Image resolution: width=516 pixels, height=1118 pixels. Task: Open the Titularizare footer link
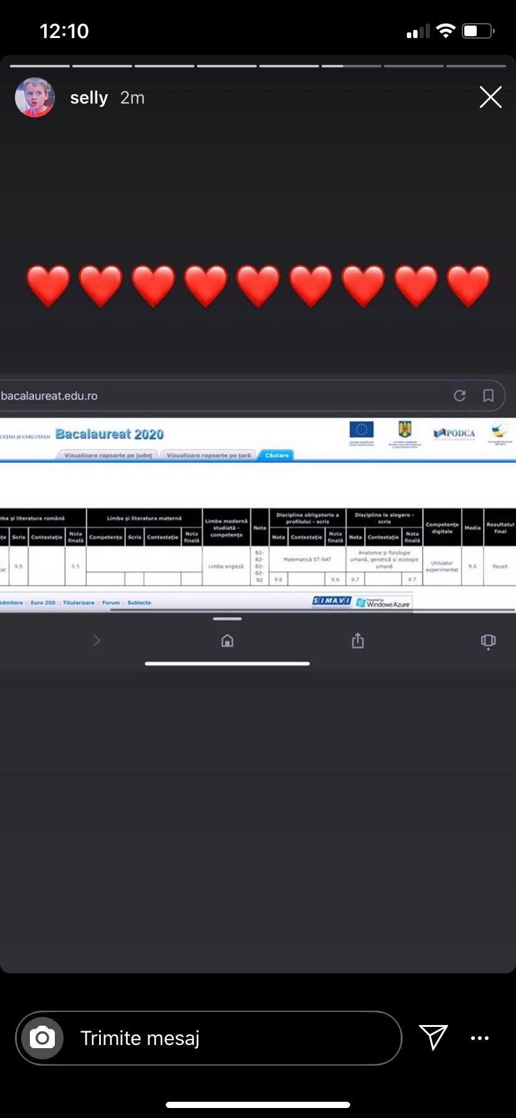click(79, 603)
